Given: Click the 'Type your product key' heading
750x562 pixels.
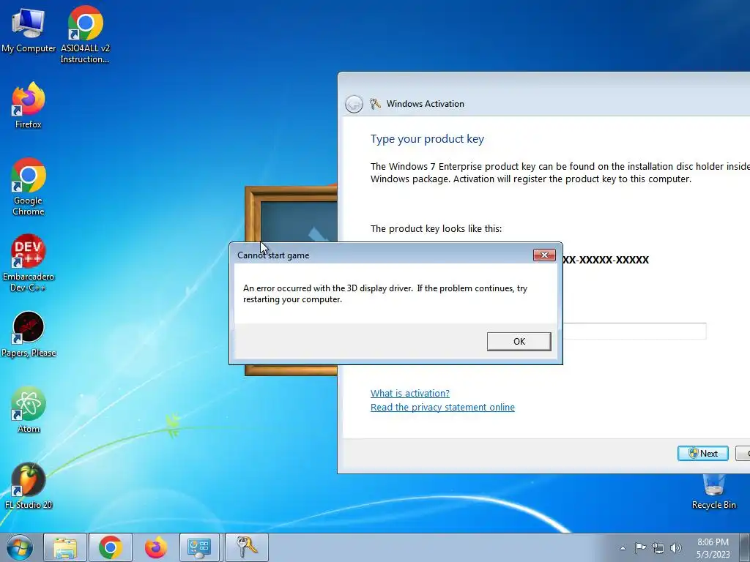Looking at the screenshot, I should pyautogui.click(x=427, y=139).
